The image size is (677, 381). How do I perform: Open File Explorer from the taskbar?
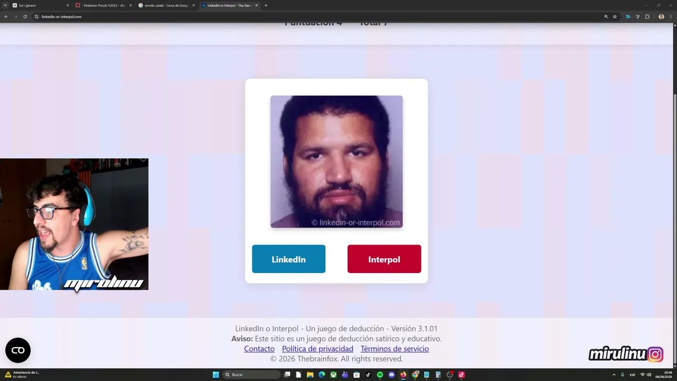point(310,375)
